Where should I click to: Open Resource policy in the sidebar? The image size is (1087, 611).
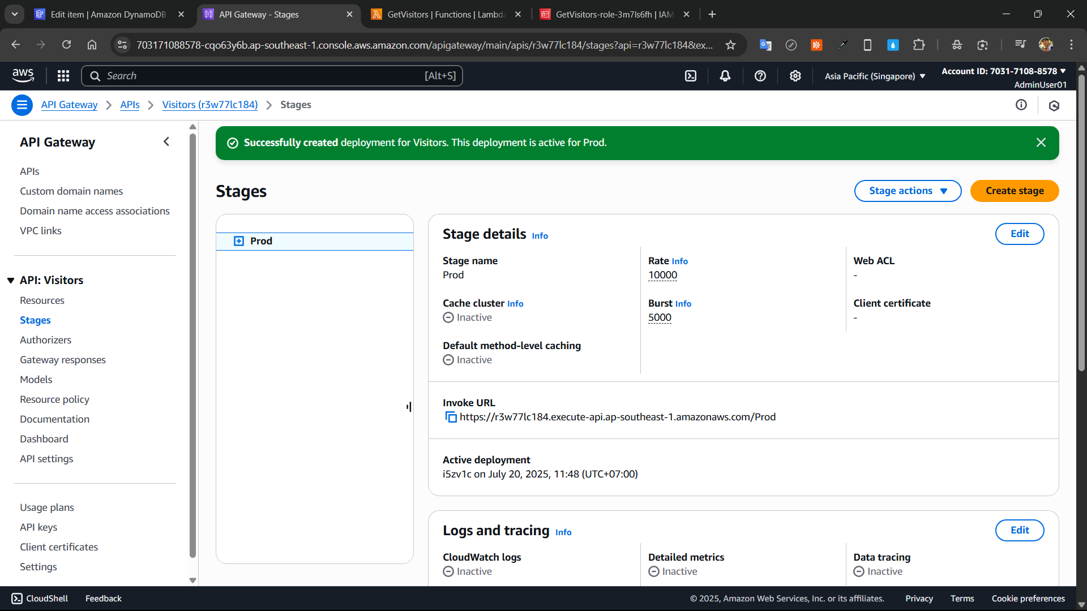54,399
